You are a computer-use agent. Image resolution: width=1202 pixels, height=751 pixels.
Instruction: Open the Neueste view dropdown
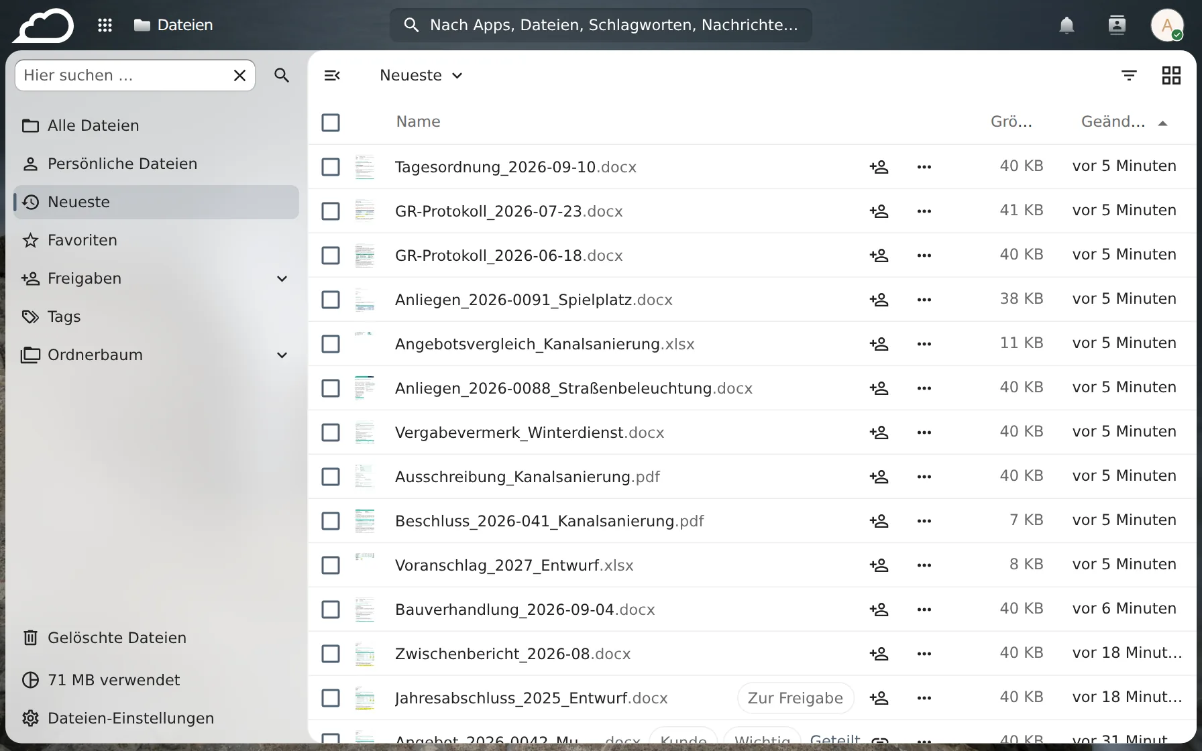(x=421, y=75)
